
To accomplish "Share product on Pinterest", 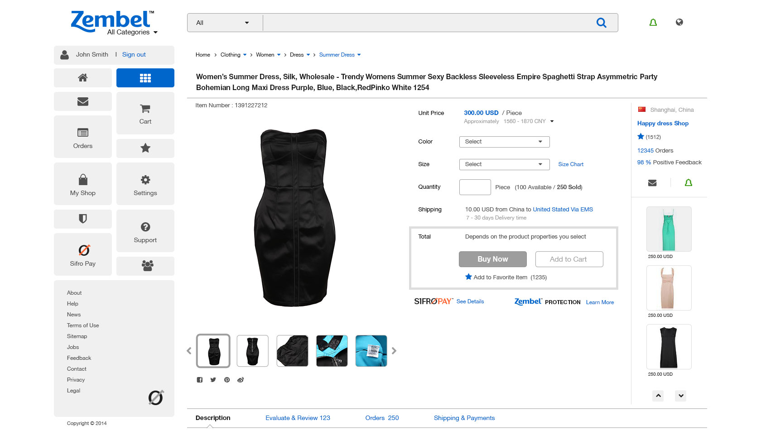I will pyautogui.click(x=227, y=380).
